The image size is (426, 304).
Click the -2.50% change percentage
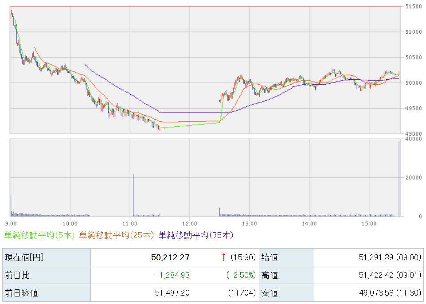[x=242, y=275]
